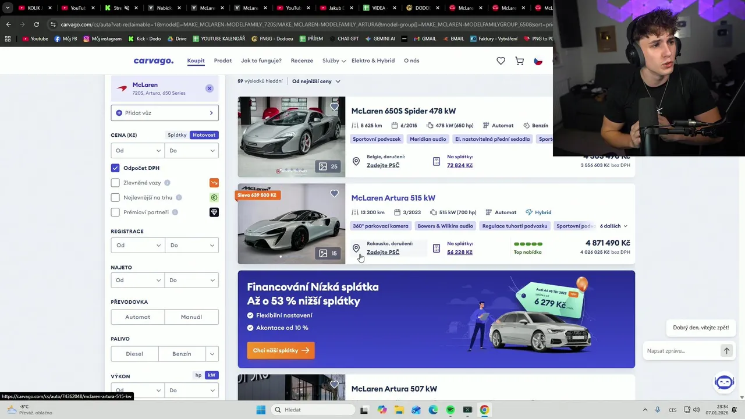The image size is (745, 419).
Task: Reload the carvago page
Action: pos(36,24)
